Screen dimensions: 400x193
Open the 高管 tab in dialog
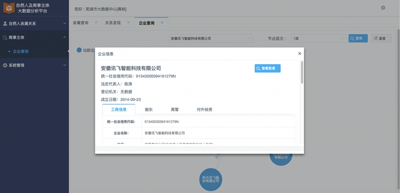coord(175,109)
